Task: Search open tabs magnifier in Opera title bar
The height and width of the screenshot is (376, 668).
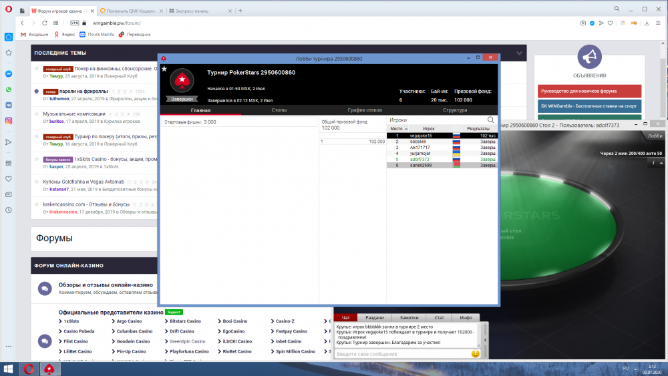Action: tap(617, 9)
